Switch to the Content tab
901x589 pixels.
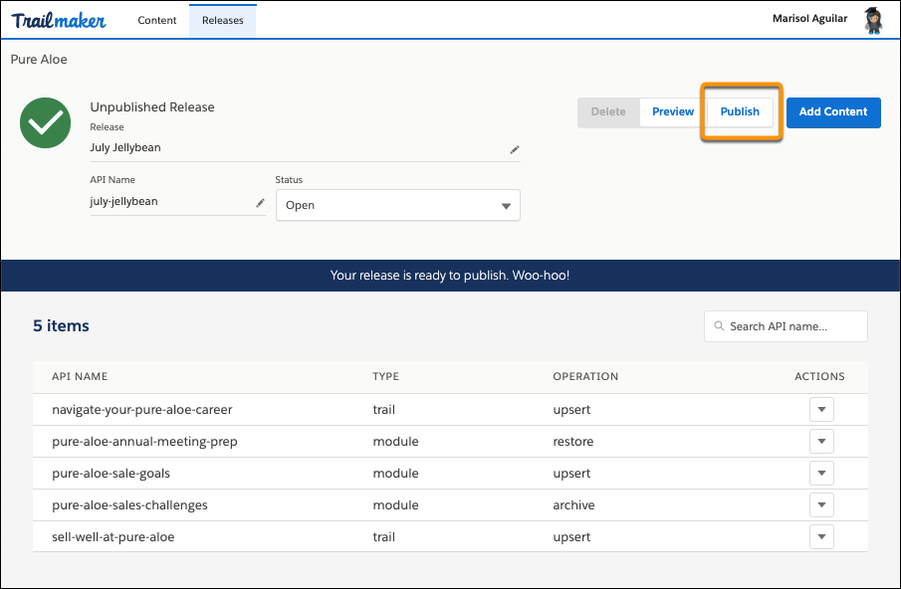[x=157, y=20]
